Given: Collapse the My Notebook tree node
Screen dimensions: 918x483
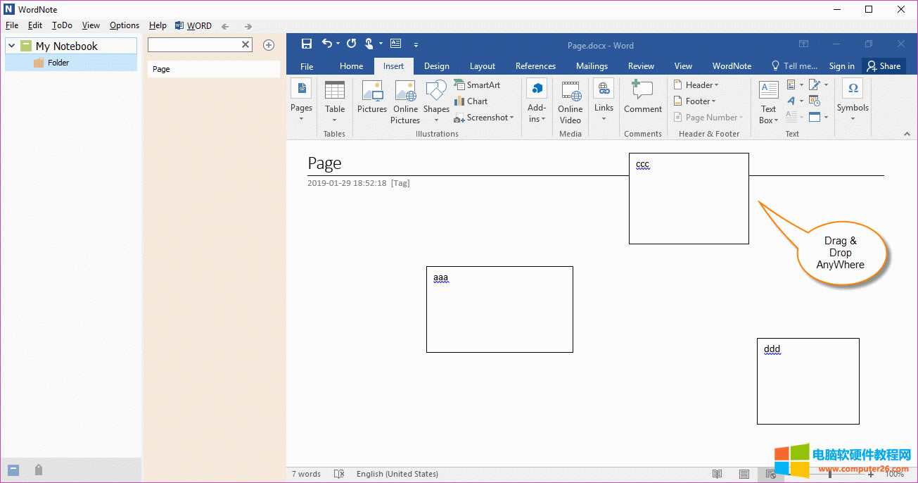Looking at the screenshot, I should pyautogui.click(x=12, y=46).
